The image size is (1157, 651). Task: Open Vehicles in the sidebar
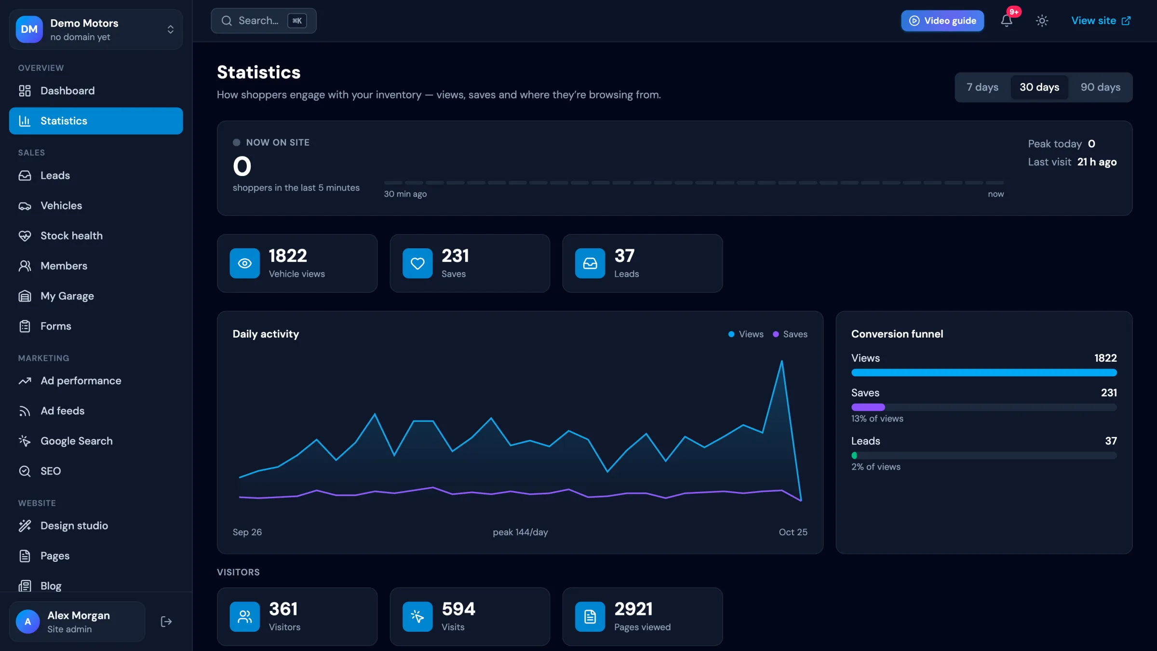tap(96, 206)
